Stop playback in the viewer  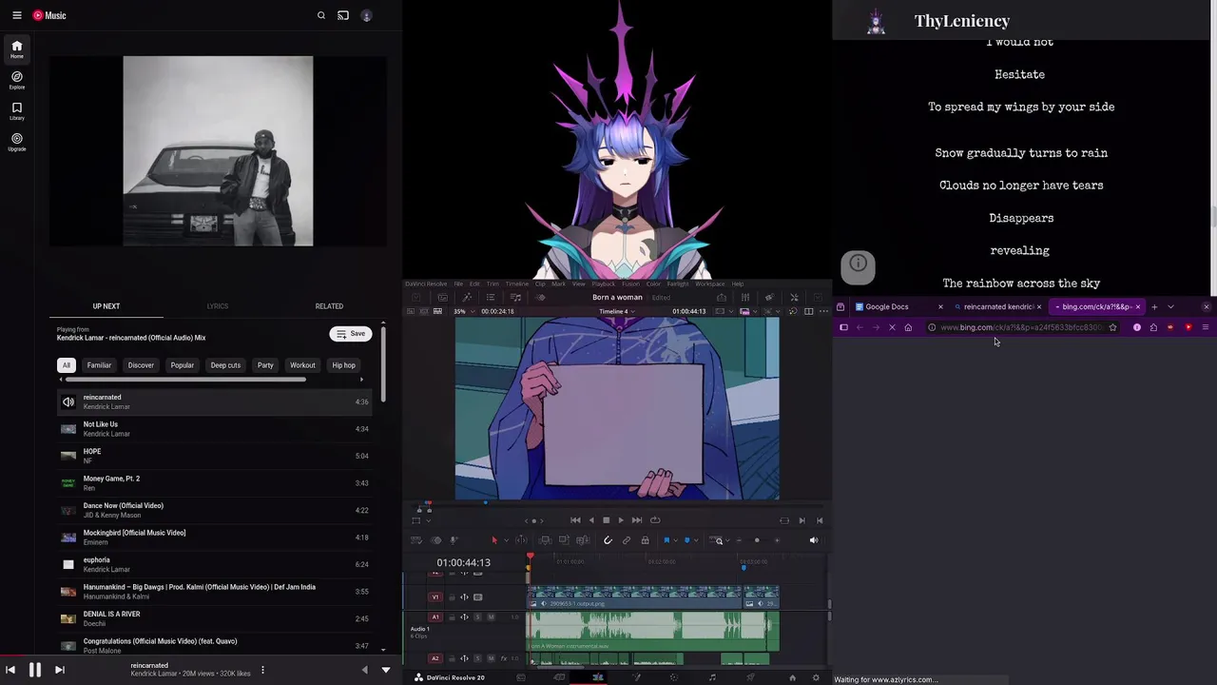point(606,520)
